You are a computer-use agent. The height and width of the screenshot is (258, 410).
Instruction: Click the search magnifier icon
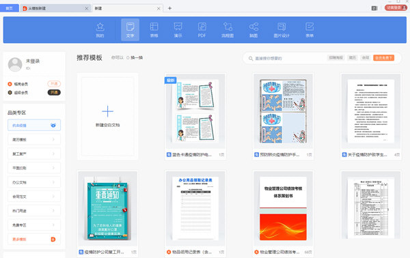tap(251, 58)
